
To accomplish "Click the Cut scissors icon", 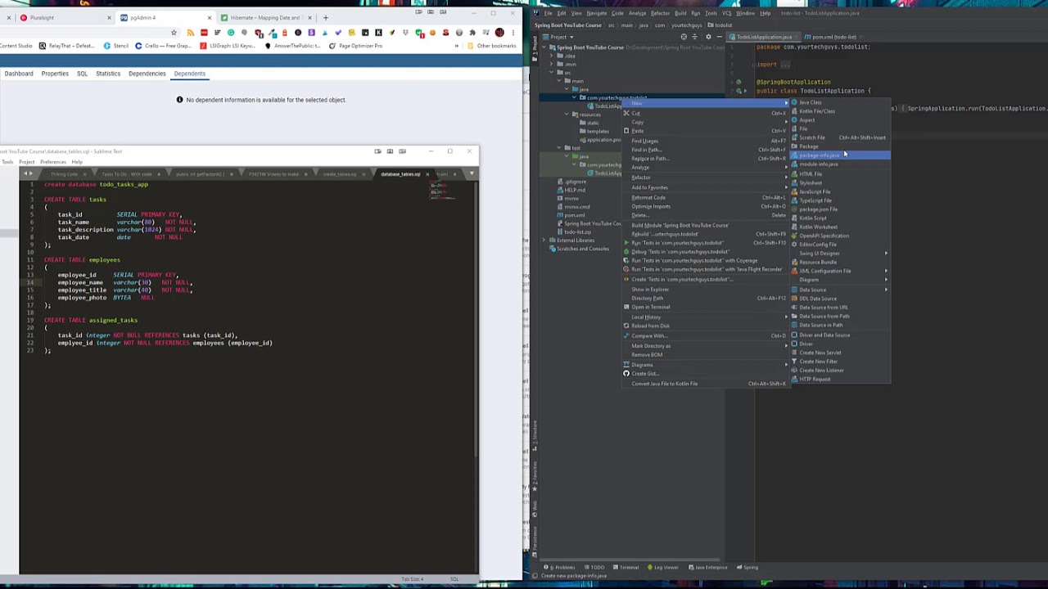I will coord(626,113).
